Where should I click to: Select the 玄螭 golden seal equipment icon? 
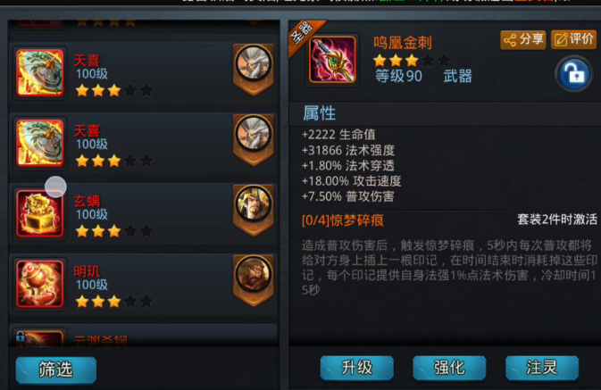coord(40,213)
